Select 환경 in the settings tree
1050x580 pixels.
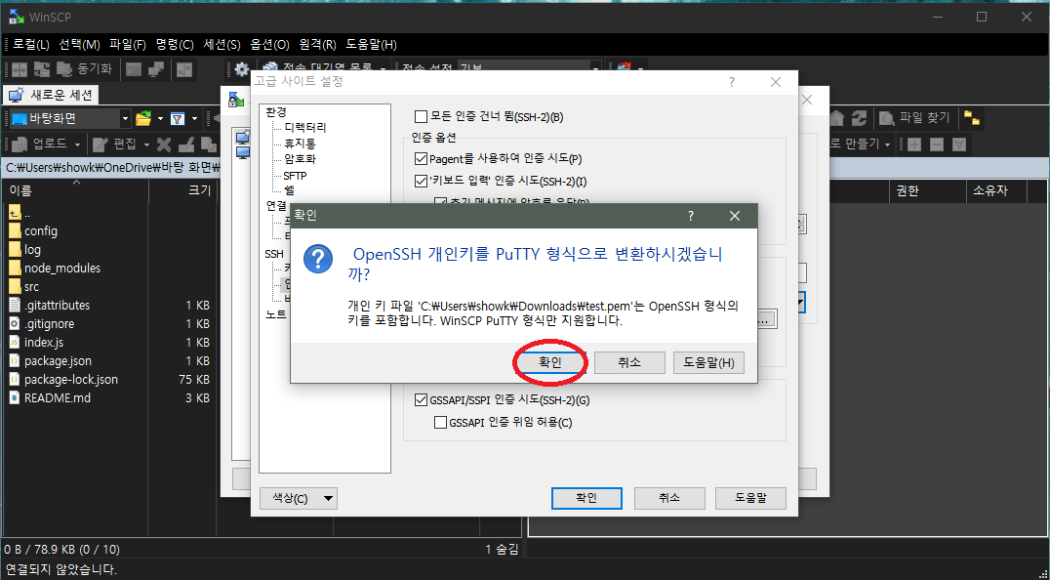point(276,111)
